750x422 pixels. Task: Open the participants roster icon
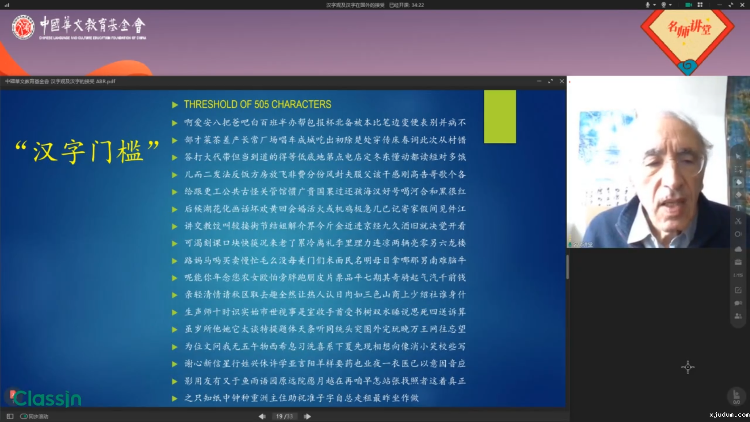738,316
